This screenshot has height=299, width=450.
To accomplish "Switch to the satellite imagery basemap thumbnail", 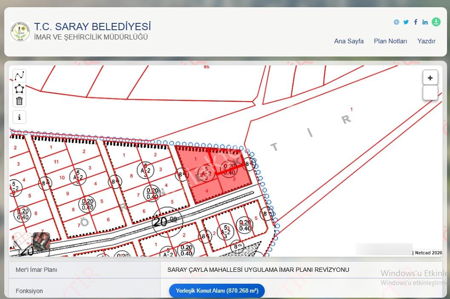I will click(x=41, y=240).
